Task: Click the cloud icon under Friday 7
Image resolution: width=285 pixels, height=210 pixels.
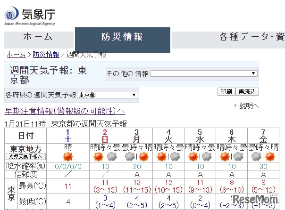Action: [257, 156]
